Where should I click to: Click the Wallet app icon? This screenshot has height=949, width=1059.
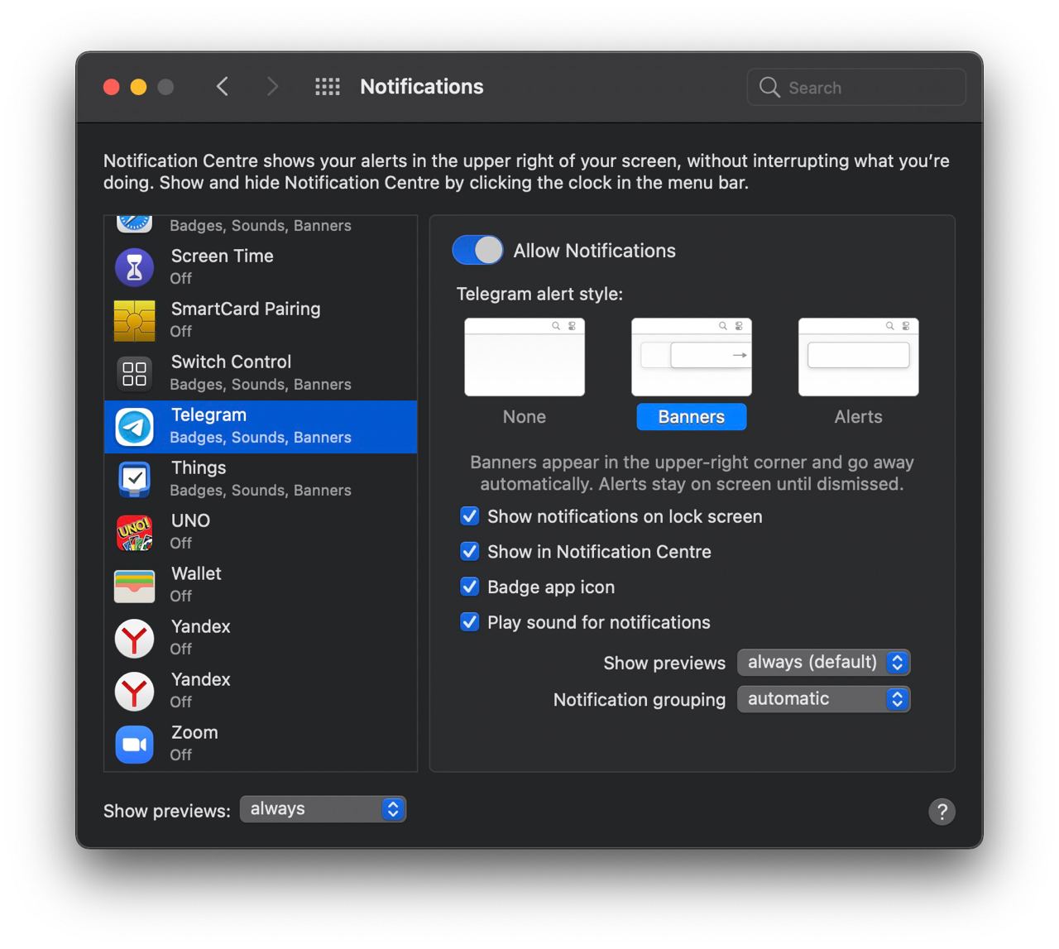coord(134,586)
